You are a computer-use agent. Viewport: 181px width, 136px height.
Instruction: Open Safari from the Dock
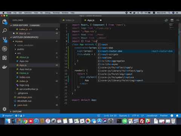point(37,121)
